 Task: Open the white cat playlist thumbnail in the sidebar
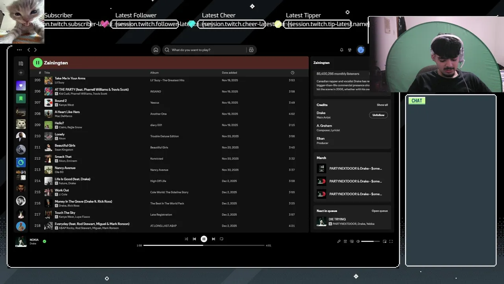21,124
